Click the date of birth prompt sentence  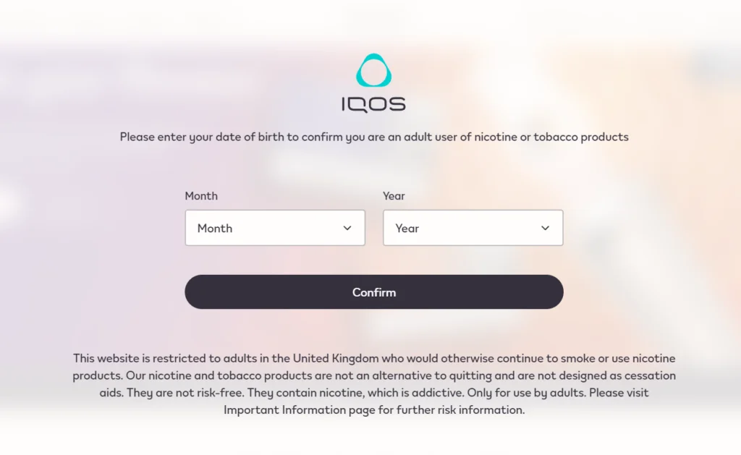pos(374,137)
